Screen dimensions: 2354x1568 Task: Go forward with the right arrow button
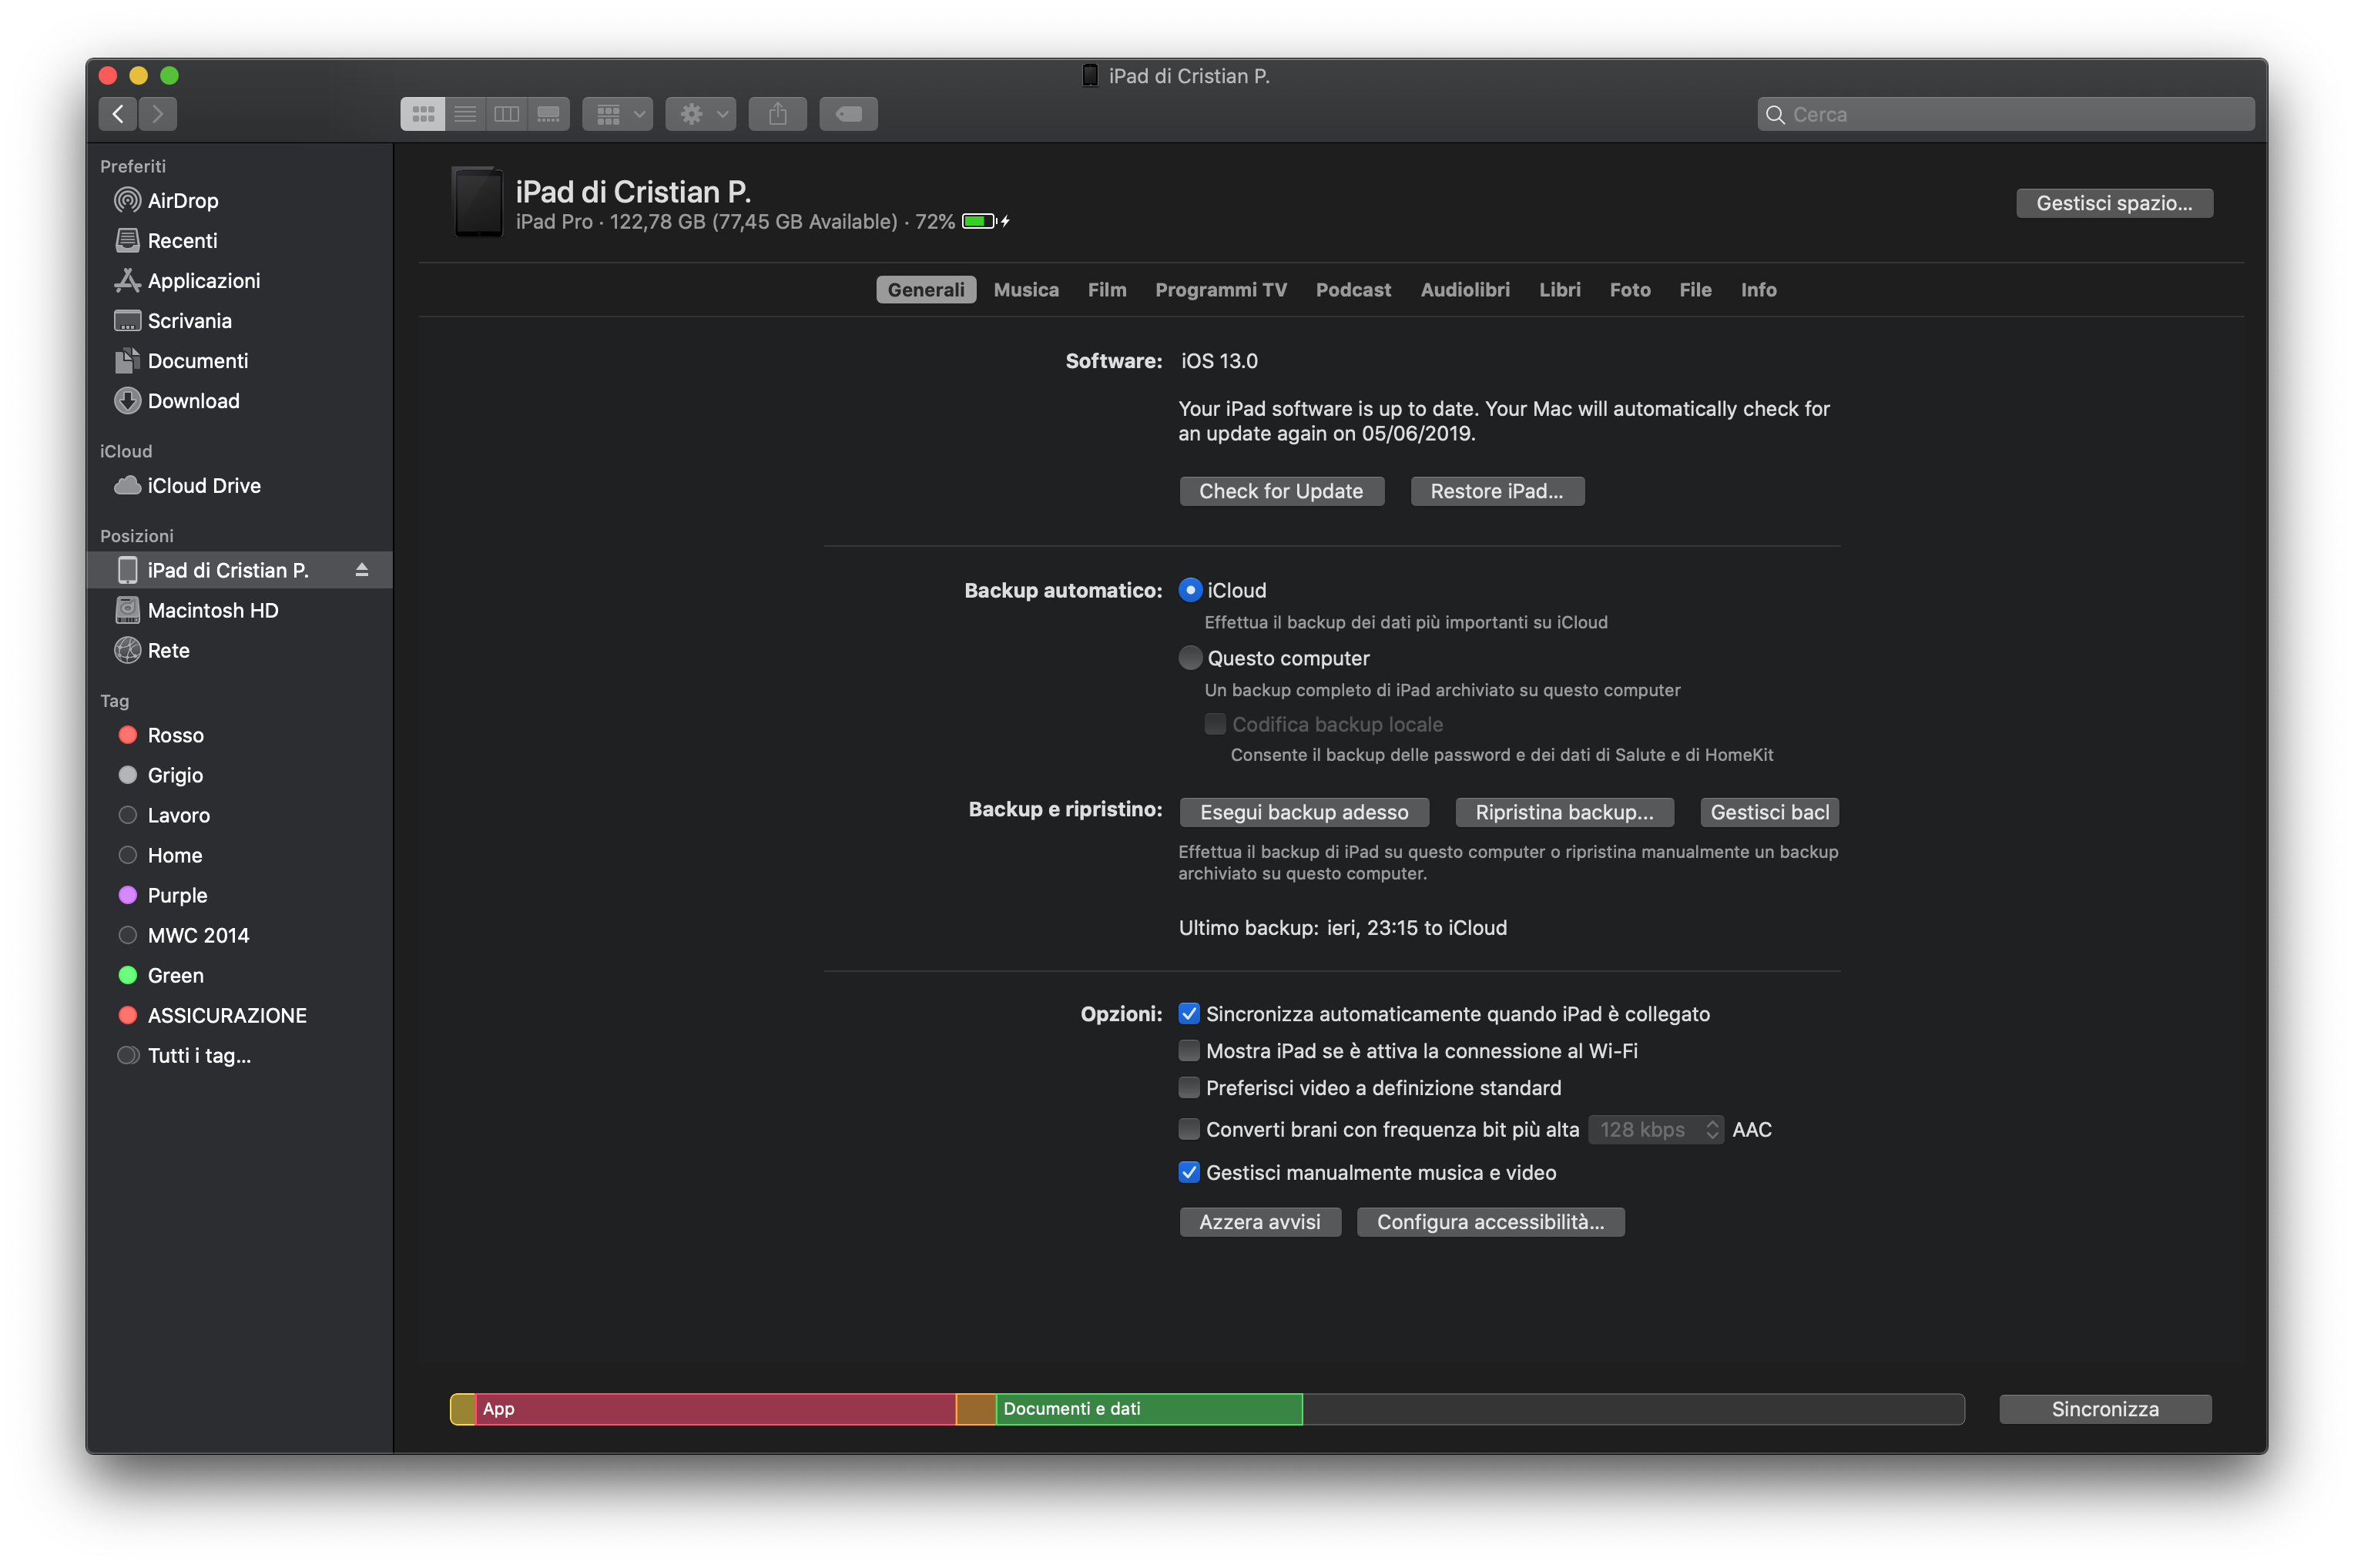point(158,114)
